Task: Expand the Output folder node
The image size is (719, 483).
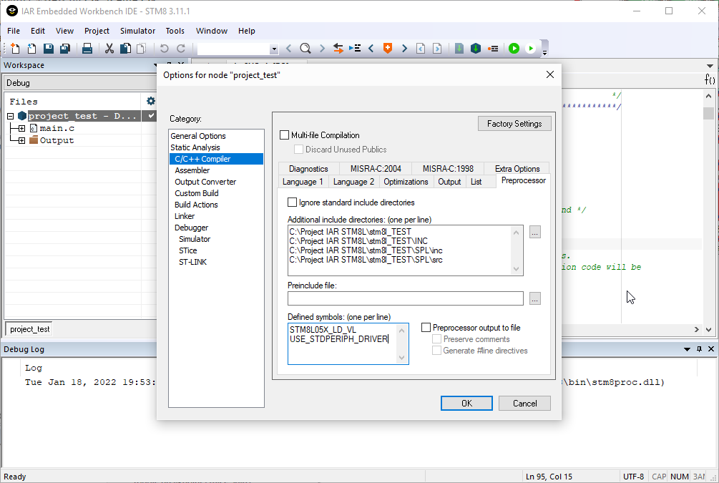Action: coord(21,140)
